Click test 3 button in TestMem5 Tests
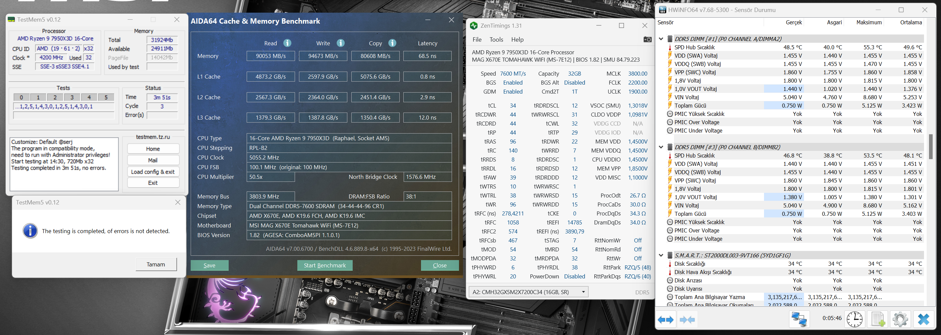 pyautogui.click(x=72, y=97)
